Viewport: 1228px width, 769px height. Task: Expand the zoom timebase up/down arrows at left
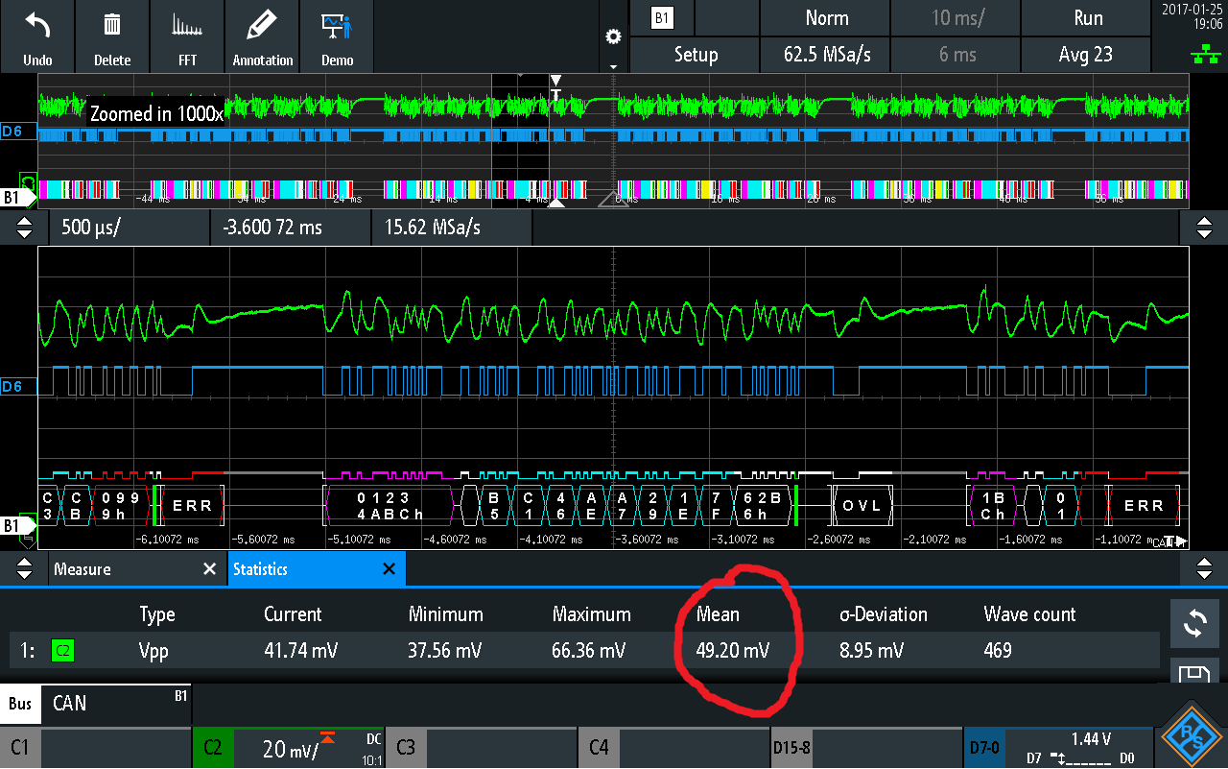pyautogui.click(x=24, y=228)
